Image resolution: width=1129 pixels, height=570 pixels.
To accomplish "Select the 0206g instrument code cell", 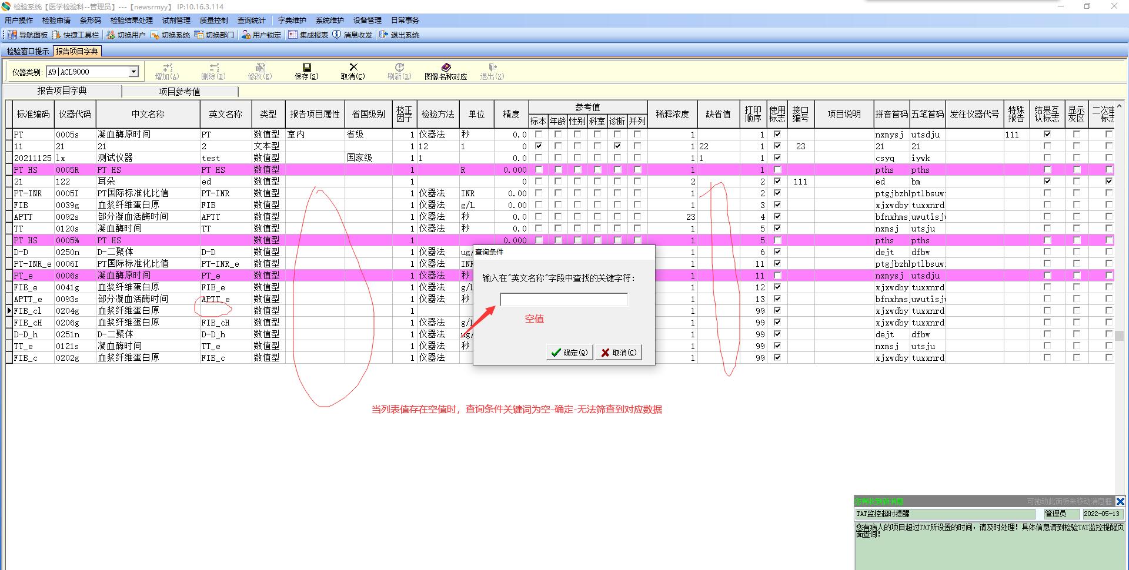I will click(x=75, y=323).
